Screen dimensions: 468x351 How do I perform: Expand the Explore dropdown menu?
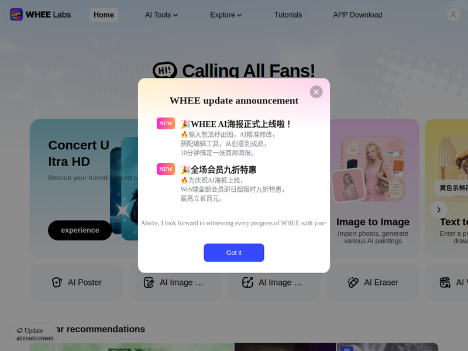226,15
